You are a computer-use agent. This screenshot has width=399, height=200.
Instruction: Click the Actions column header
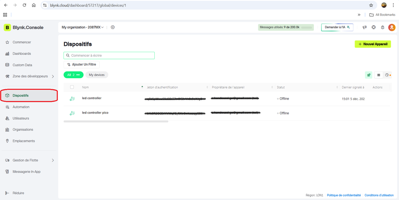tap(377, 87)
